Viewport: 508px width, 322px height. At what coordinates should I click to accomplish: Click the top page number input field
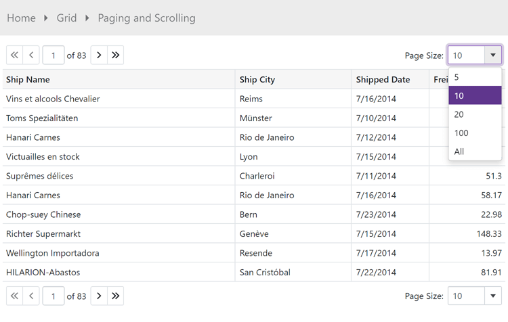point(54,55)
